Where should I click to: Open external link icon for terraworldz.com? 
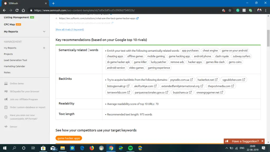(x=129, y=92)
